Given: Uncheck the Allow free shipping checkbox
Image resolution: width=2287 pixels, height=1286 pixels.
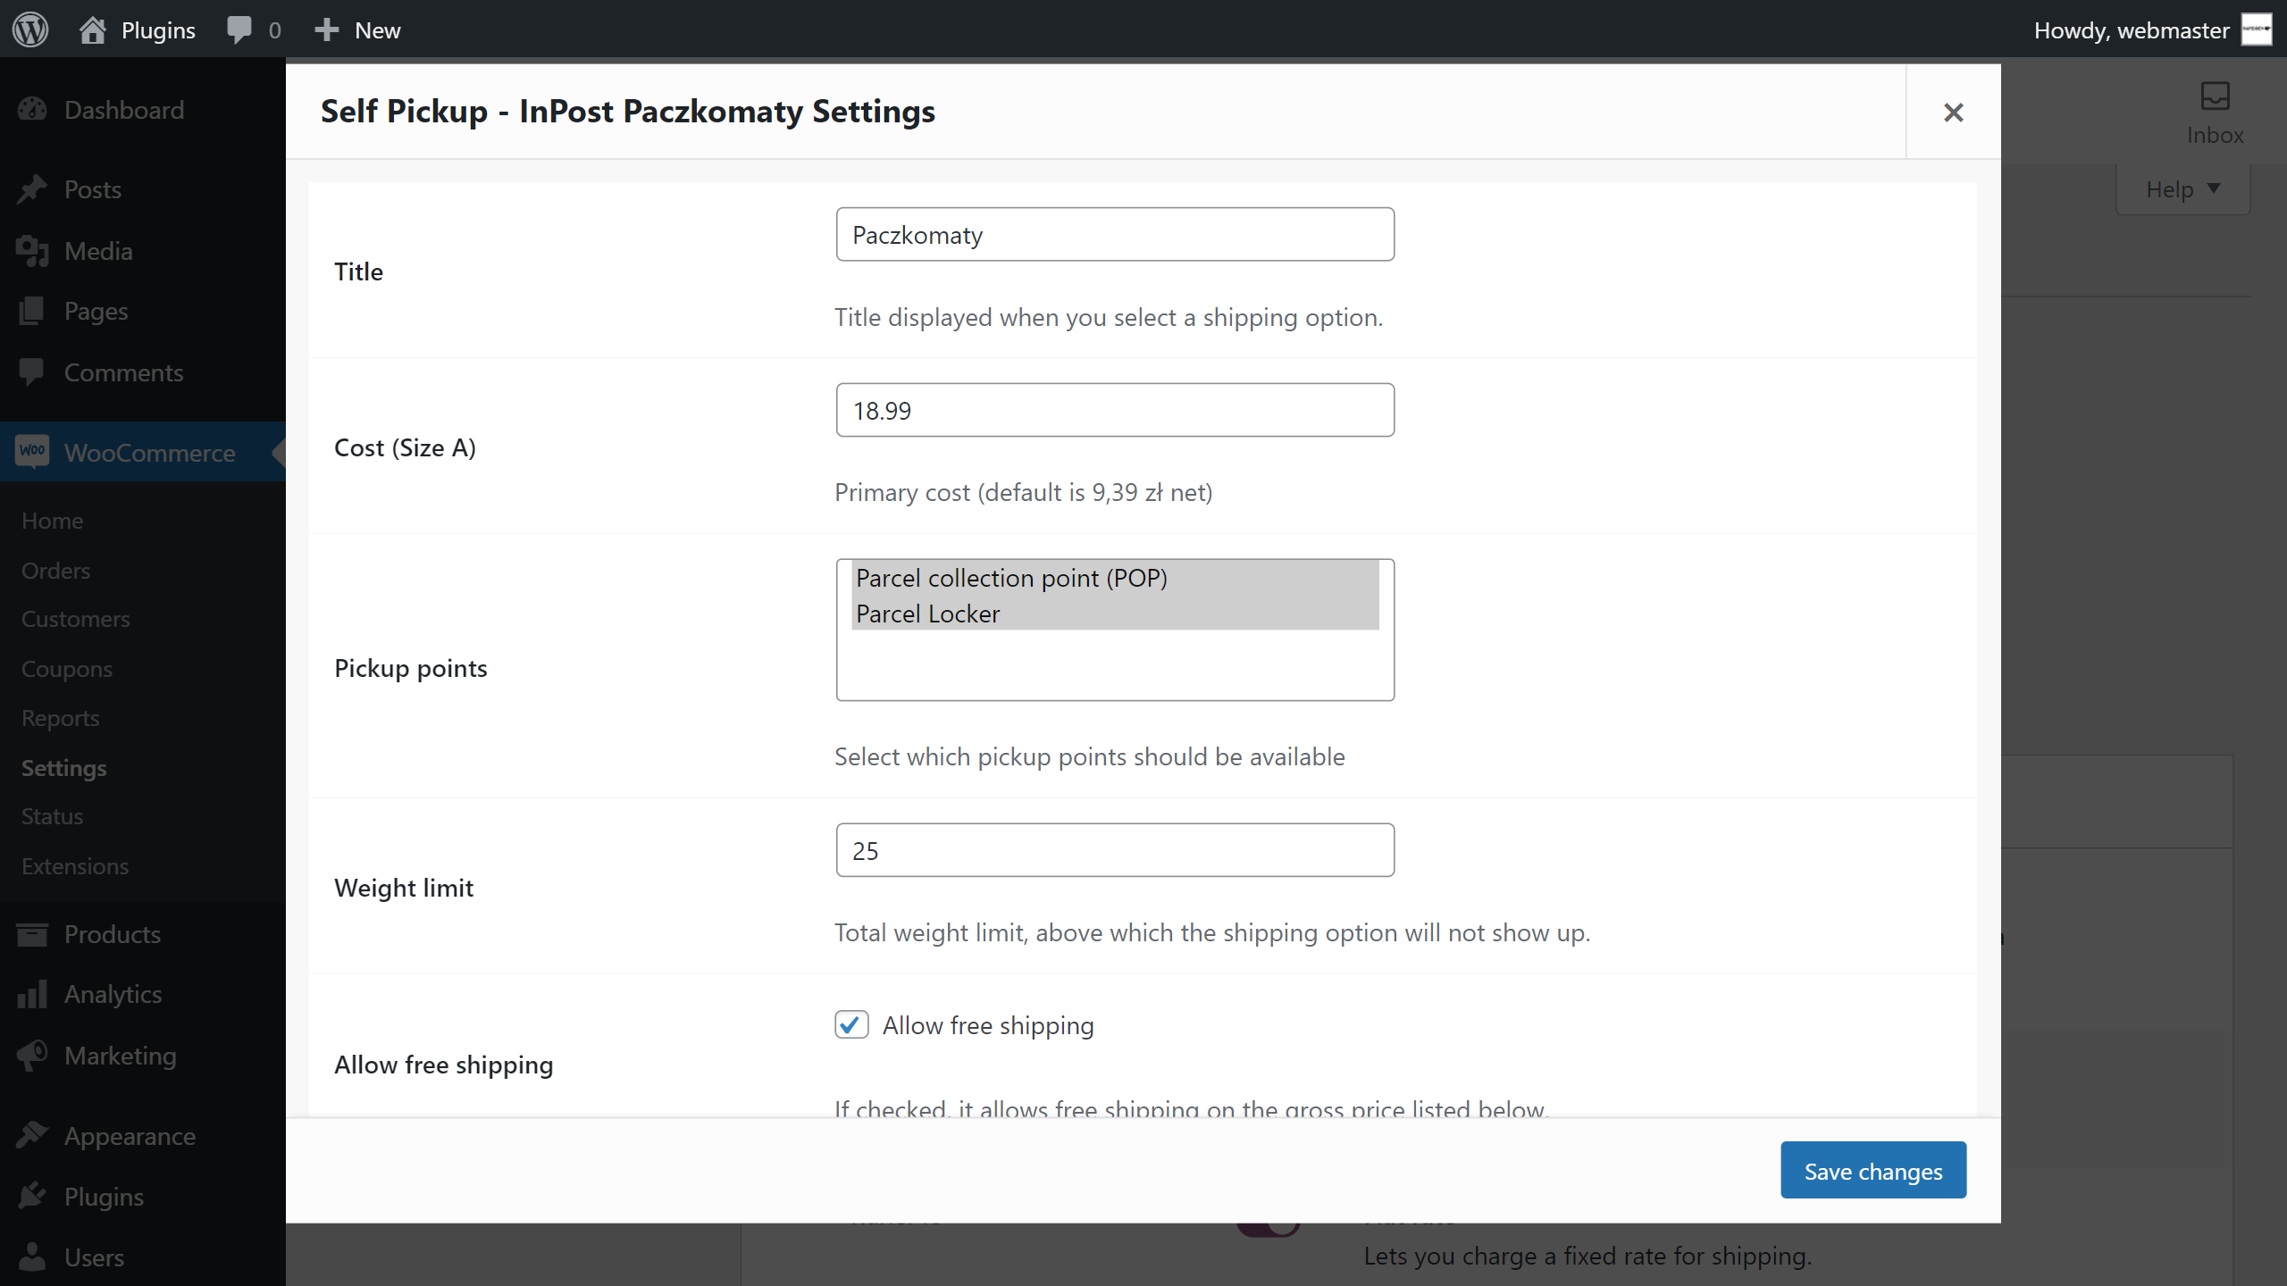Looking at the screenshot, I should 851,1024.
